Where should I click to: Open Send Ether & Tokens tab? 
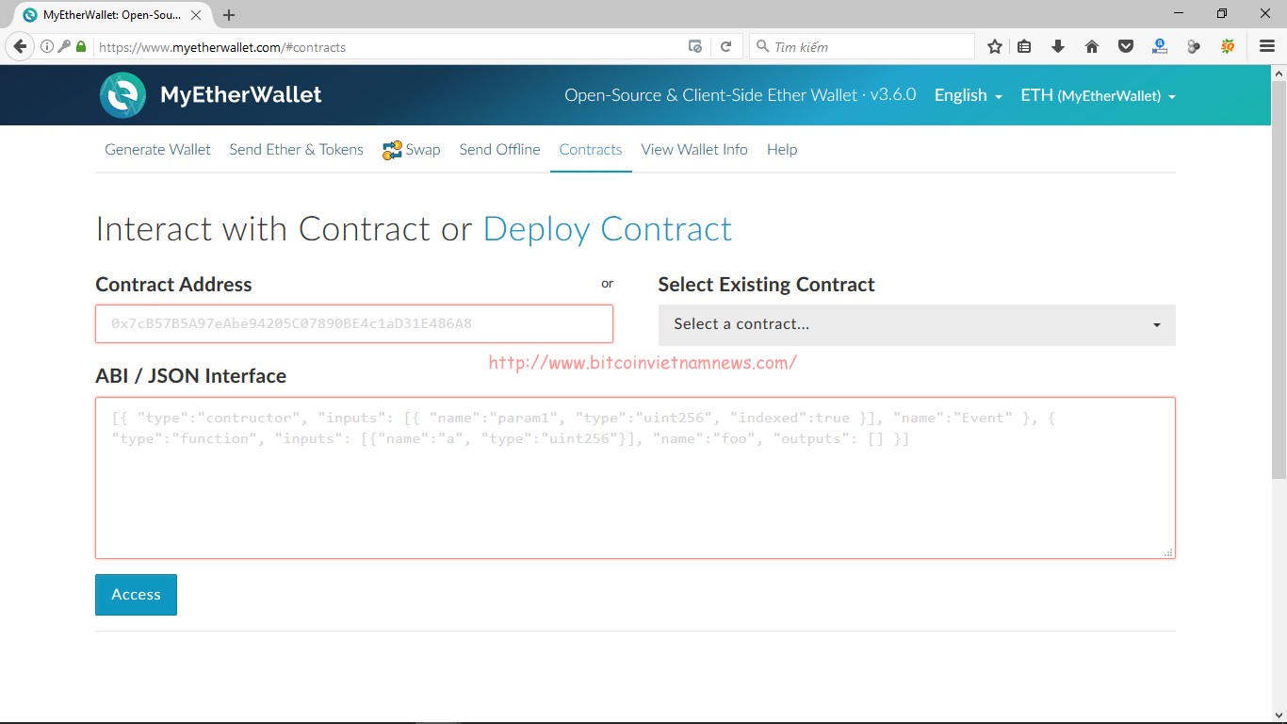(x=296, y=150)
